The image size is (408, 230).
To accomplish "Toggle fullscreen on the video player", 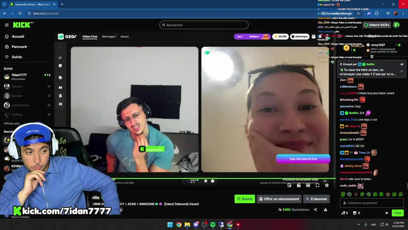I will tap(317, 185).
